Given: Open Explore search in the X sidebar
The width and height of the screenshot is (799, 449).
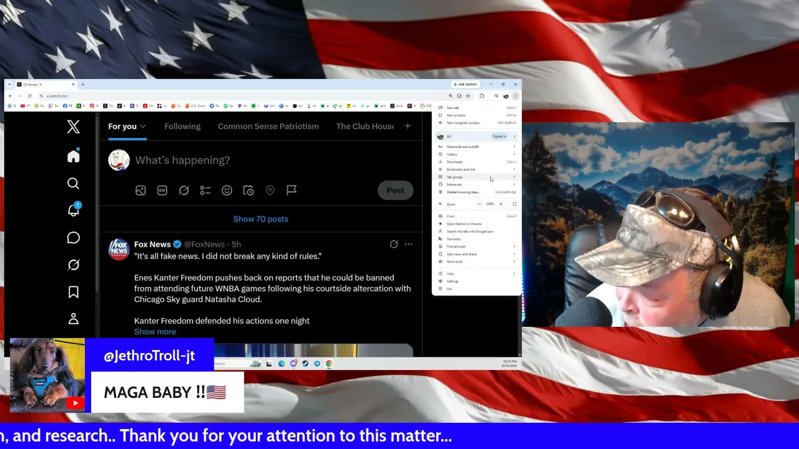Looking at the screenshot, I should click(73, 183).
